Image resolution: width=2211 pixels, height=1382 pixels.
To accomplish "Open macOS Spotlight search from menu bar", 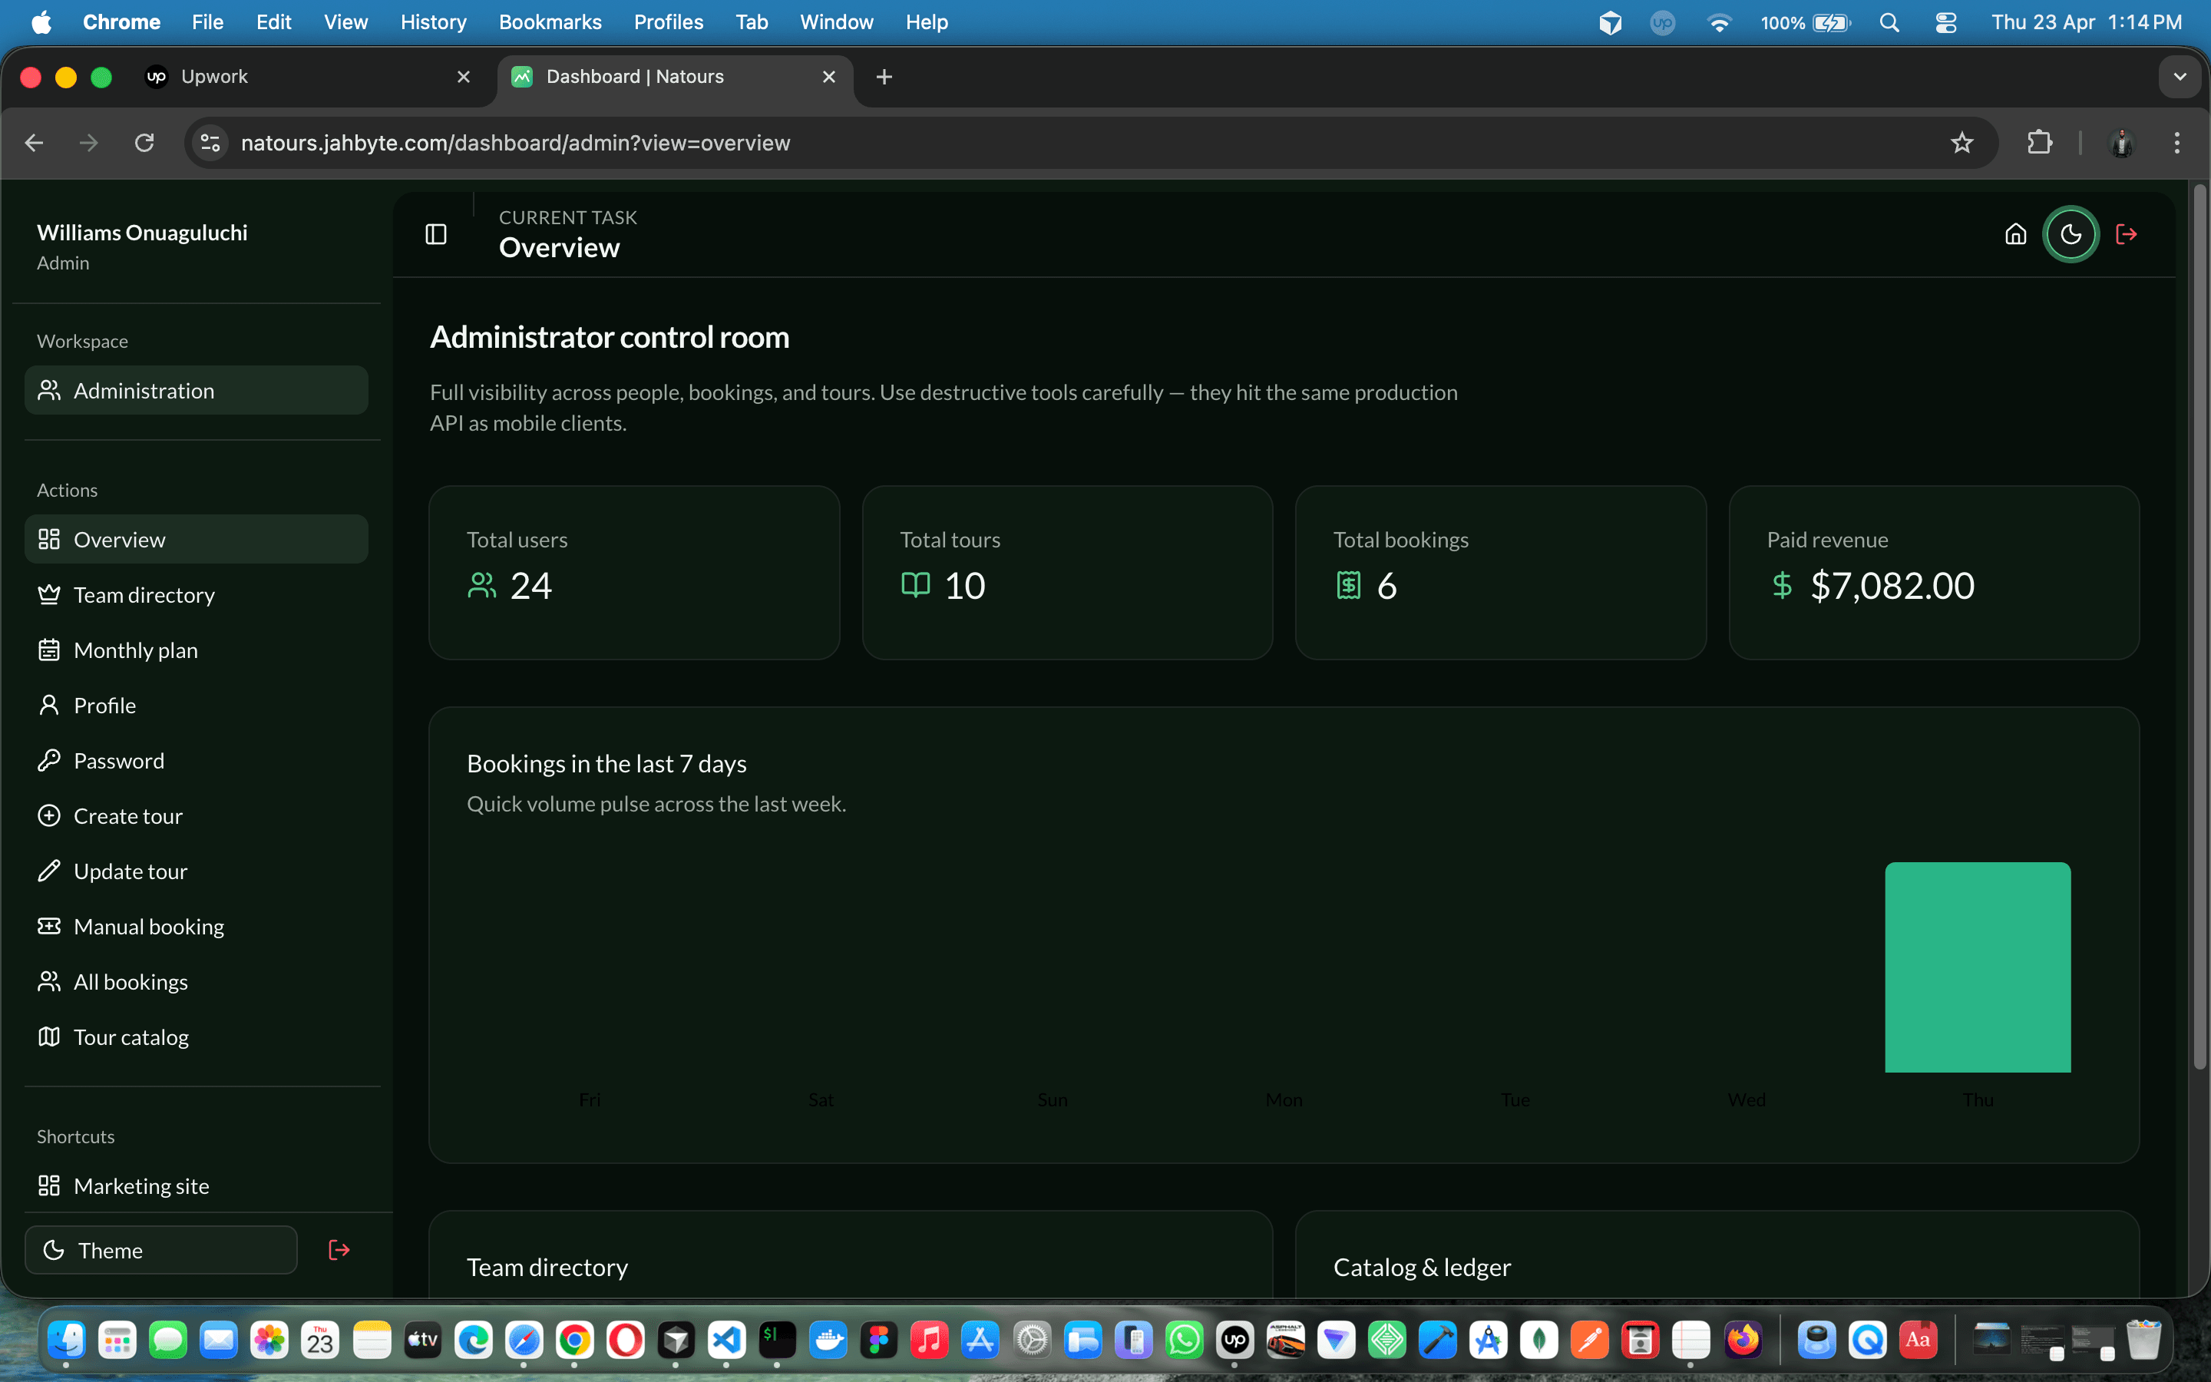I will point(1889,22).
